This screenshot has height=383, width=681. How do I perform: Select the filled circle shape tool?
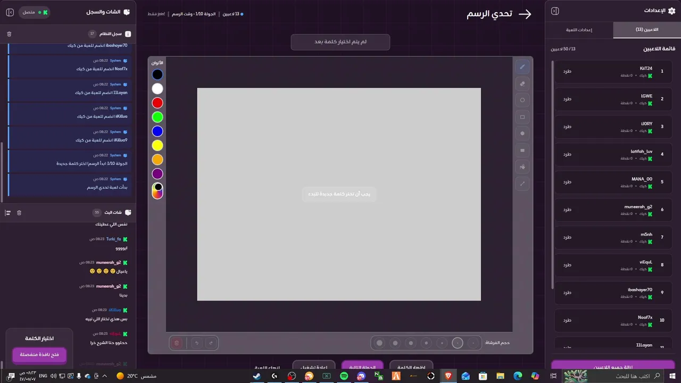[x=522, y=134]
